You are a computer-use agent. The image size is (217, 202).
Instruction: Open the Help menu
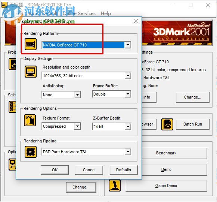106,13
